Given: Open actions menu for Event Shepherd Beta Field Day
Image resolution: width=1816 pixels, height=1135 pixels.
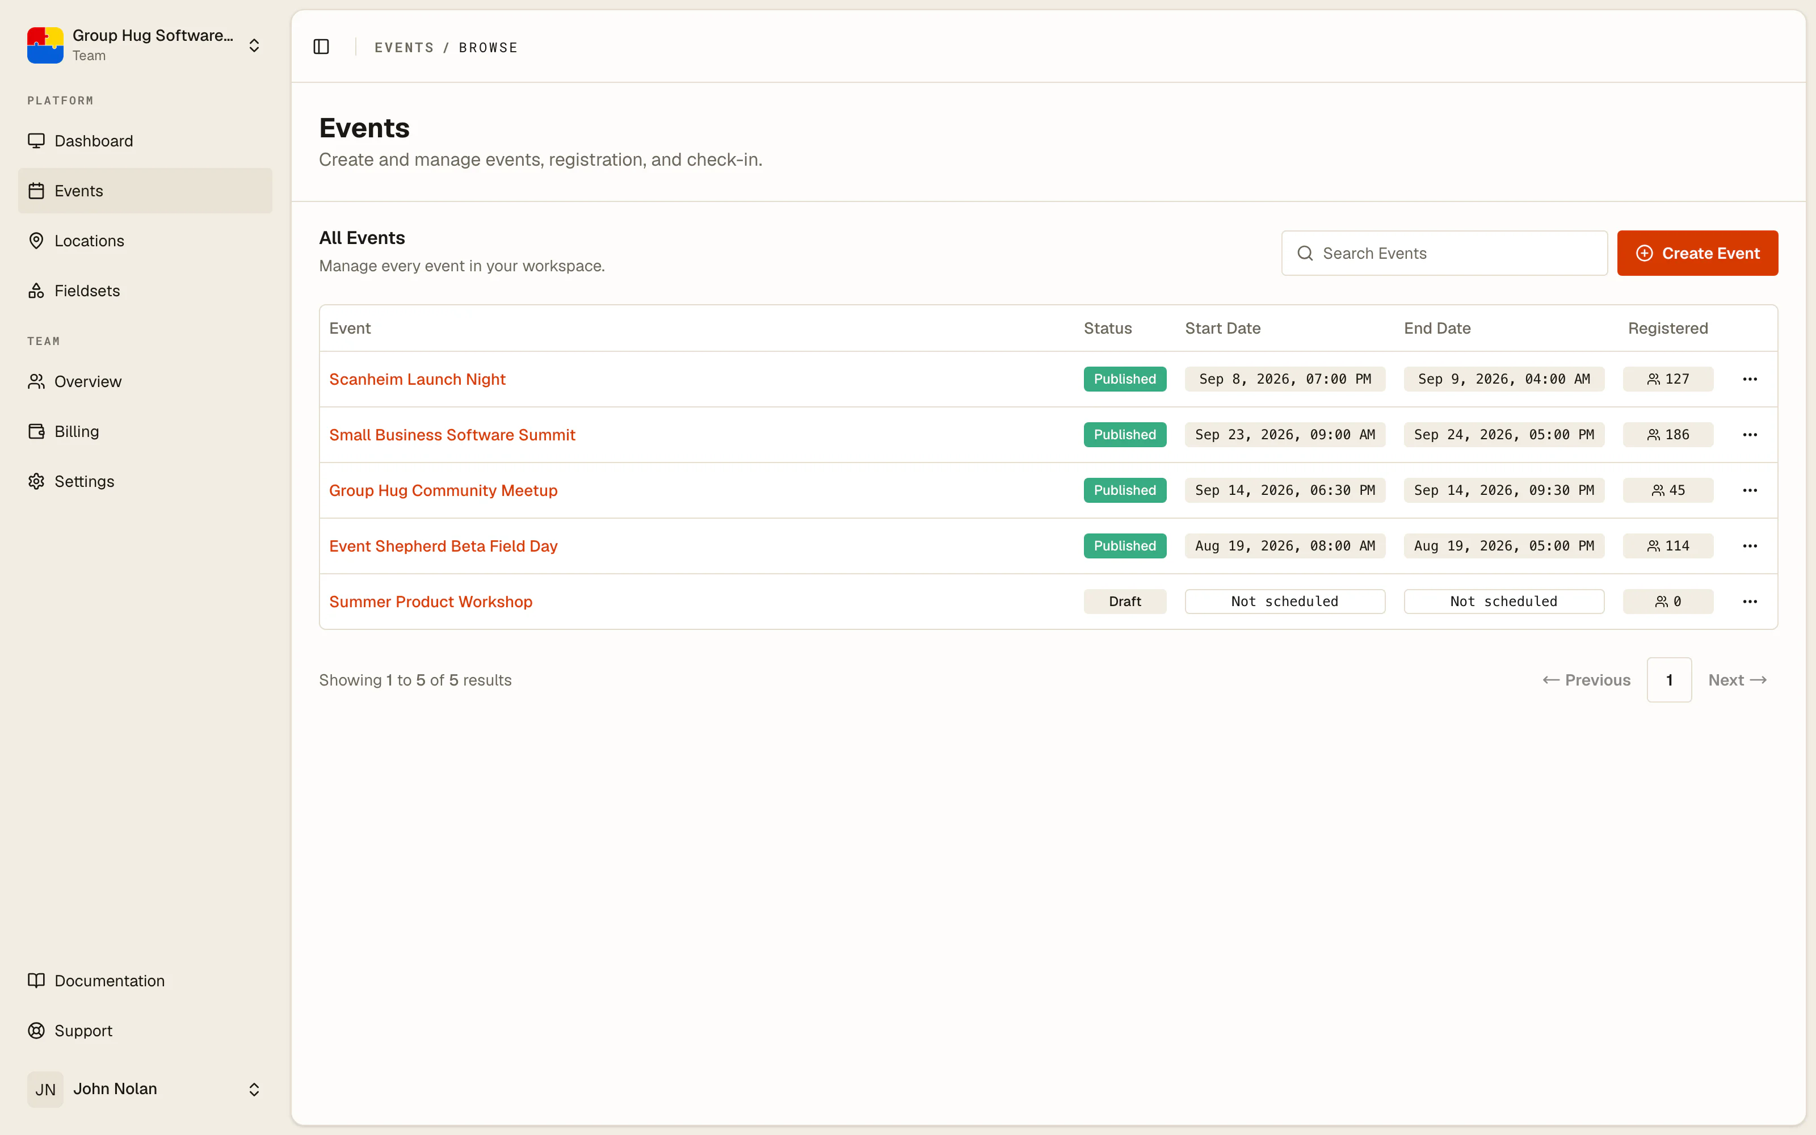Looking at the screenshot, I should (x=1749, y=546).
